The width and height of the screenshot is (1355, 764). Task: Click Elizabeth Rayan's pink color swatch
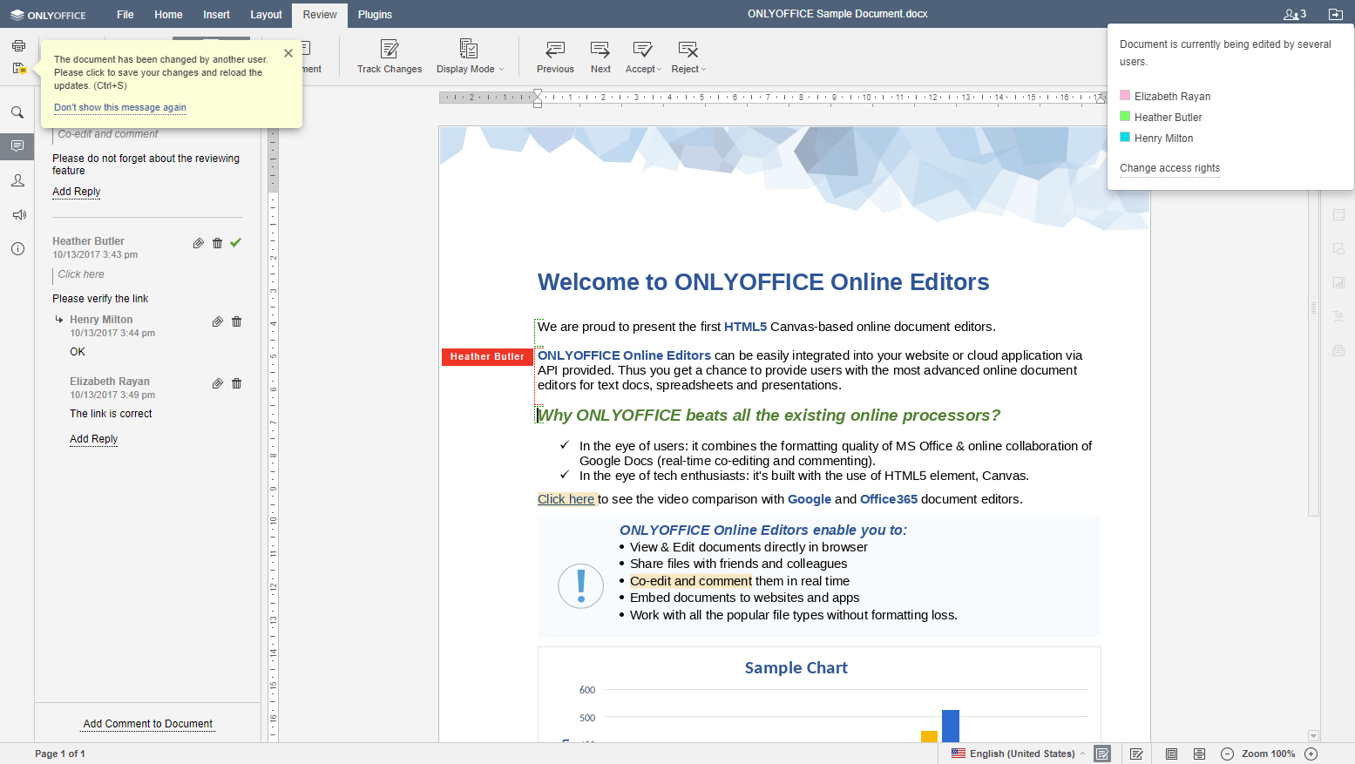(x=1125, y=95)
